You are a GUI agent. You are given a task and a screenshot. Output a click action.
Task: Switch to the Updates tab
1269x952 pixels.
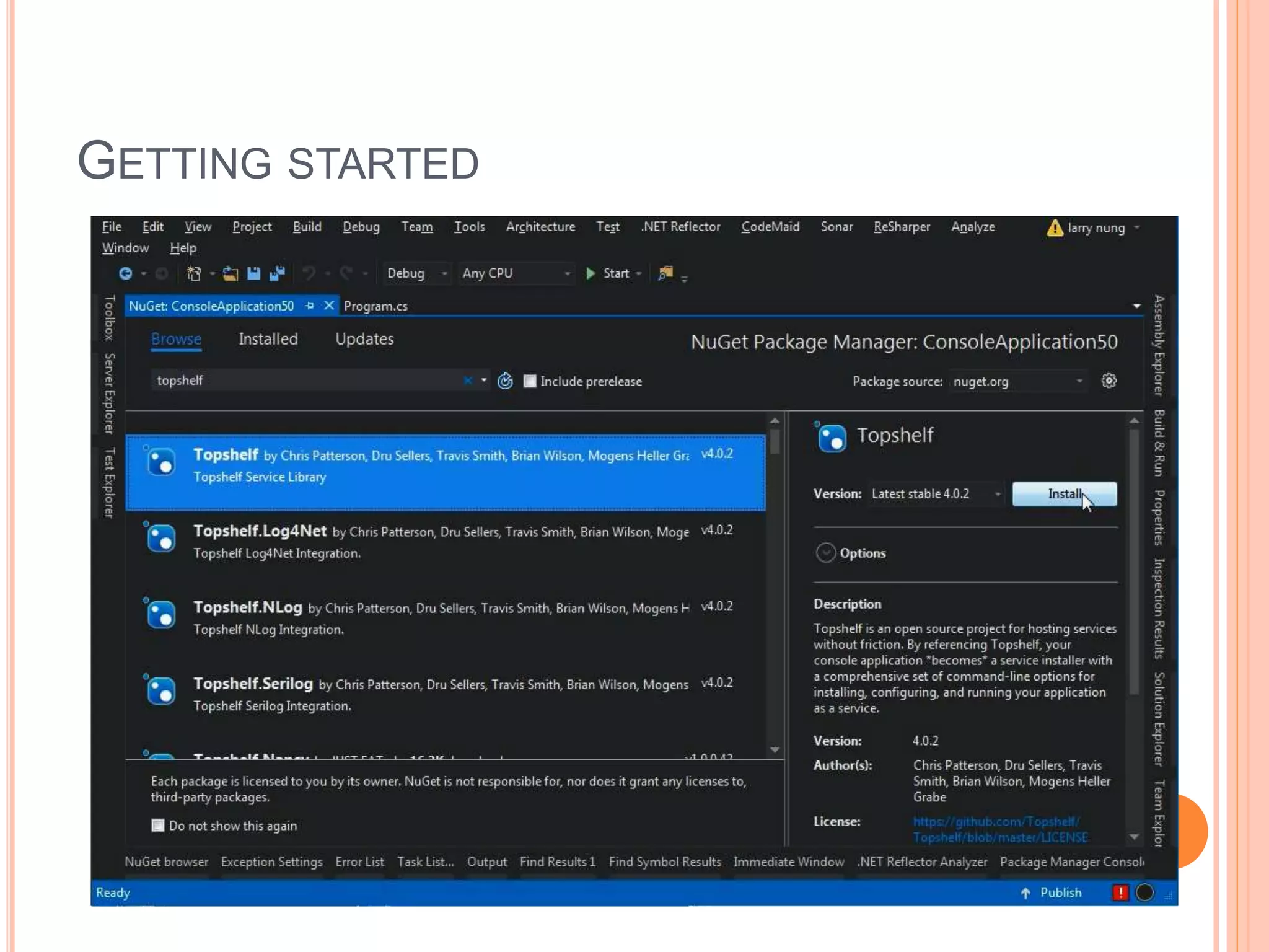pyautogui.click(x=364, y=339)
